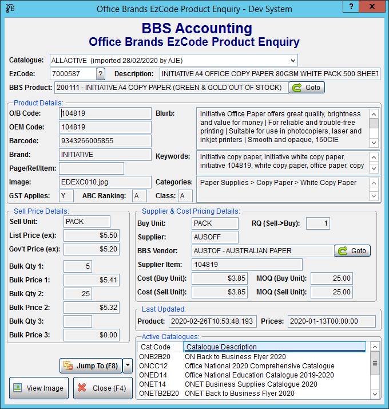Click the BBS Vendor field
This screenshot has height=409, width=389.
click(263, 251)
